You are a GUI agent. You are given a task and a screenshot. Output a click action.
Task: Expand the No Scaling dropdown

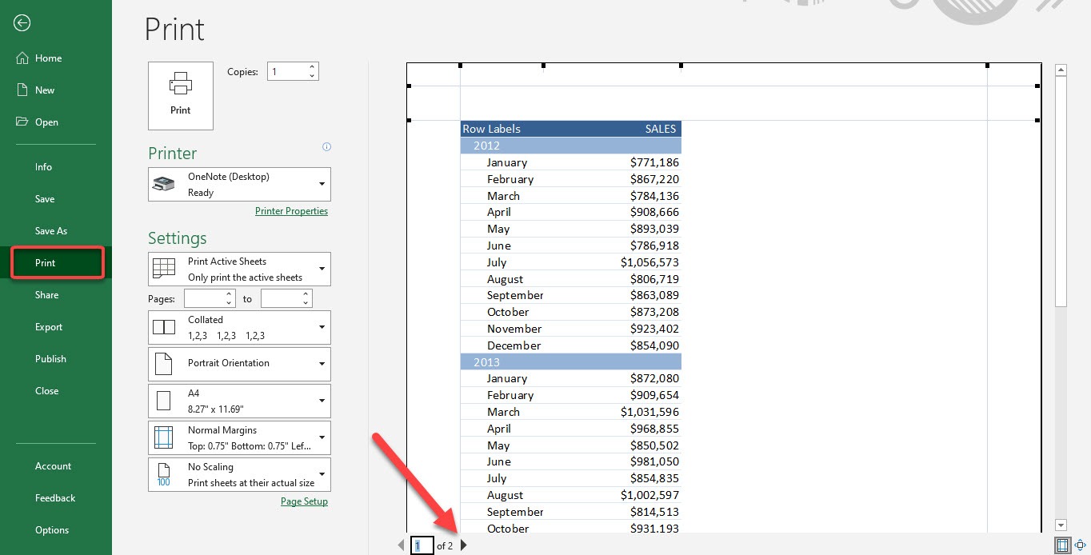click(x=239, y=475)
